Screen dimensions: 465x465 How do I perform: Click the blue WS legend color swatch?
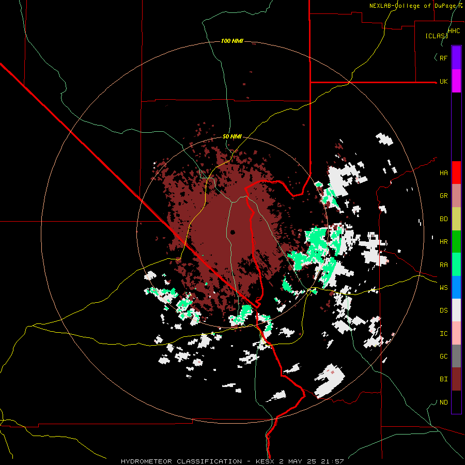(456, 287)
